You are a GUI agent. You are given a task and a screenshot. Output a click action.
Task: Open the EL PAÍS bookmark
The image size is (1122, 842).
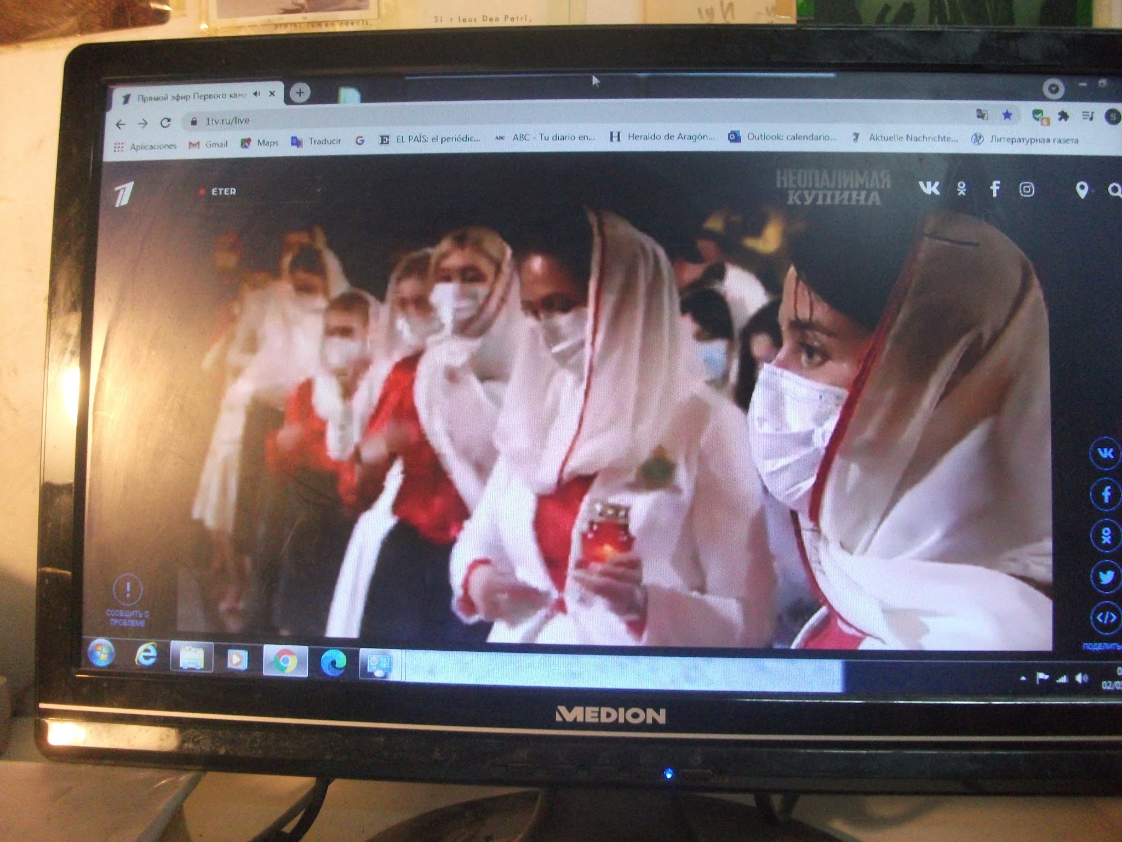(x=430, y=139)
